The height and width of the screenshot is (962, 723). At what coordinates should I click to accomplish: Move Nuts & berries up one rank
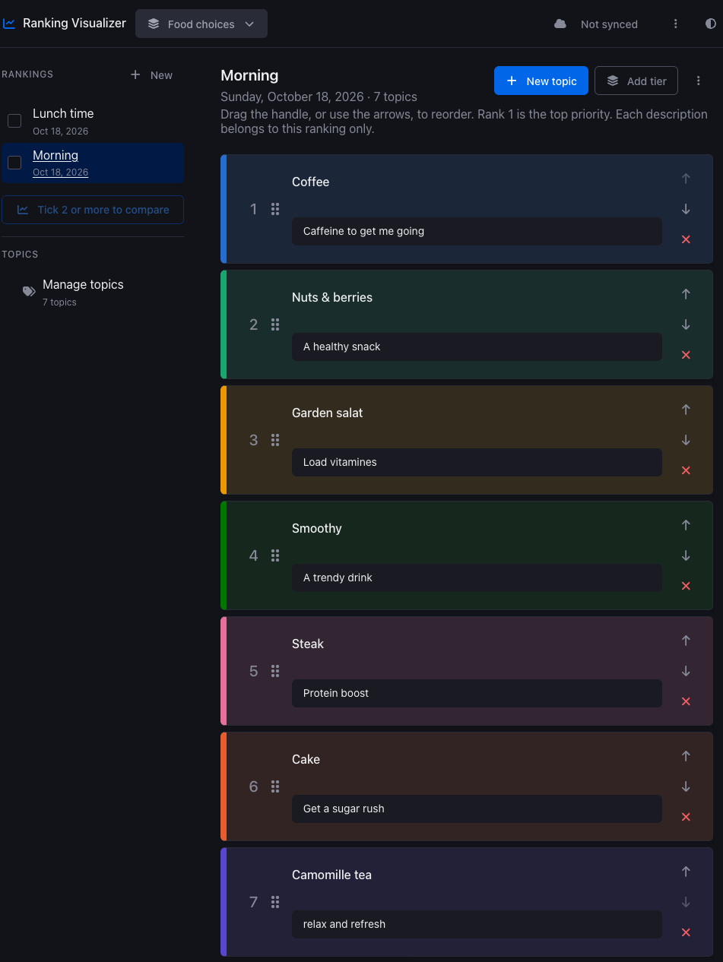(x=686, y=294)
